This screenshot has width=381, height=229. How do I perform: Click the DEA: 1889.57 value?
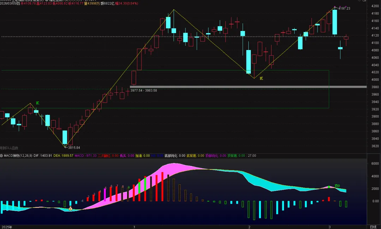63,155
